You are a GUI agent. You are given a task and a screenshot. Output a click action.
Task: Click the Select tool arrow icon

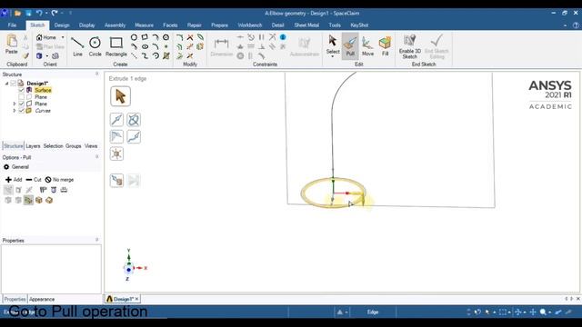click(x=333, y=41)
